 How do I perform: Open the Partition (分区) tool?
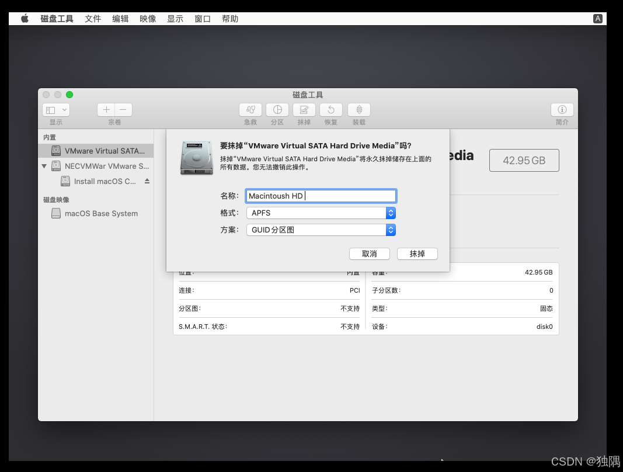tap(277, 110)
